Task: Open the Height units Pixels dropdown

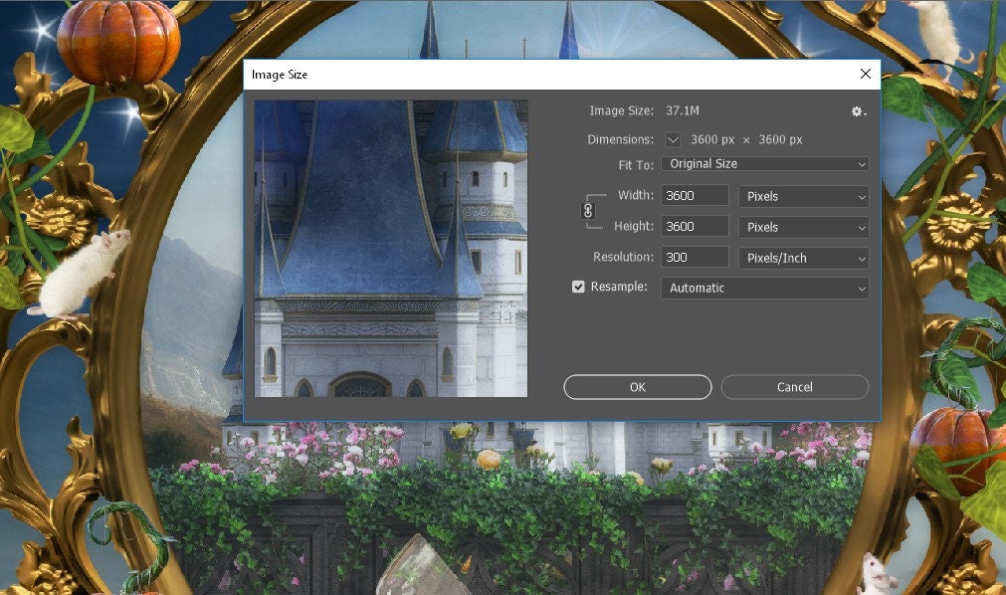Action: 803,227
